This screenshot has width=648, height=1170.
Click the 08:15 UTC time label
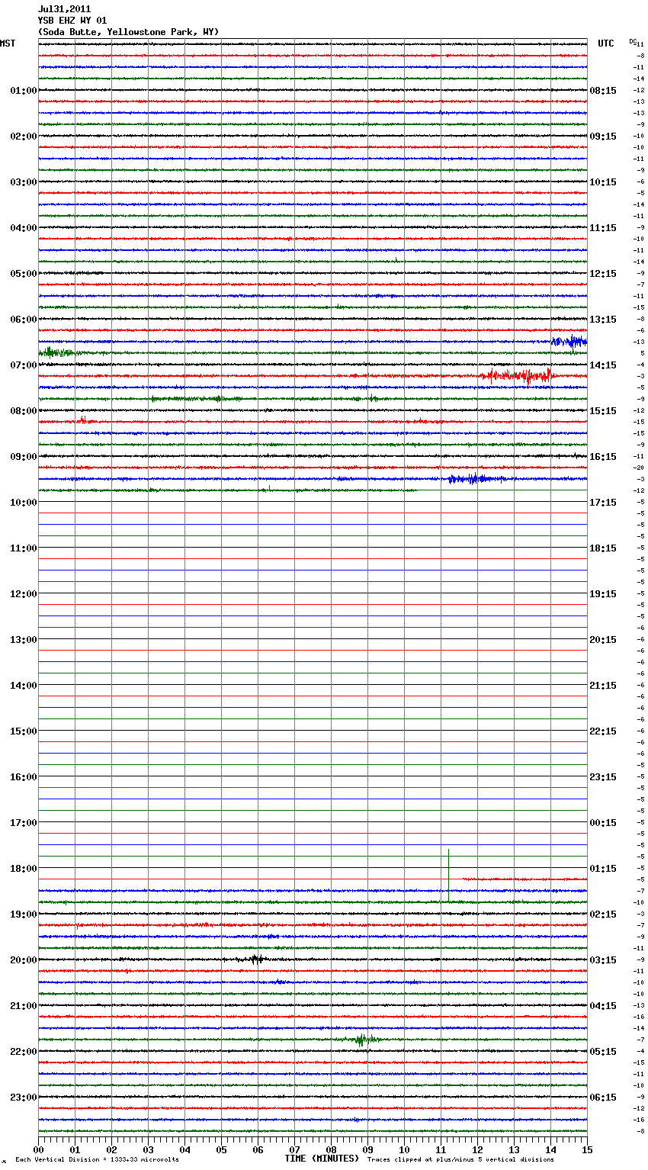pos(603,91)
